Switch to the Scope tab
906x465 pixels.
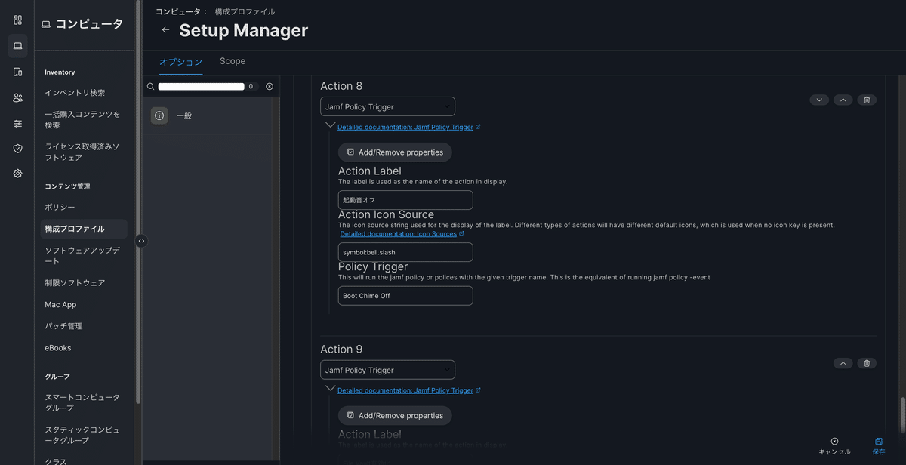click(x=232, y=61)
